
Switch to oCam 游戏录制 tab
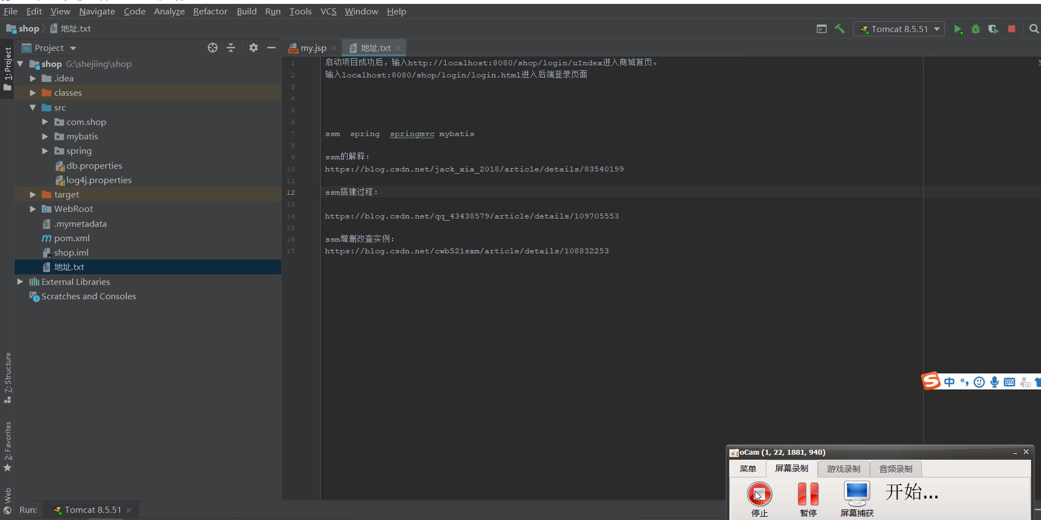[843, 469]
